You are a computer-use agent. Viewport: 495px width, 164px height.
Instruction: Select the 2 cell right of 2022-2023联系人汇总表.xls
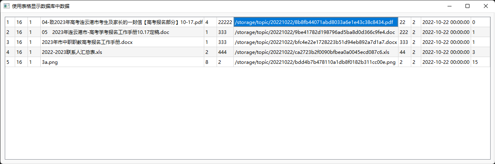click(x=210, y=52)
